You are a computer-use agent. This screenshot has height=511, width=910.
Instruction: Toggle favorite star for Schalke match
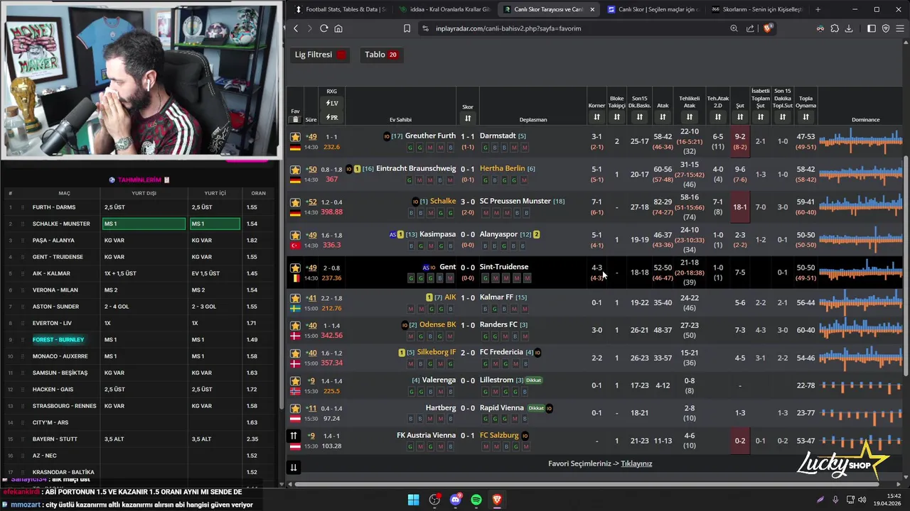click(295, 202)
